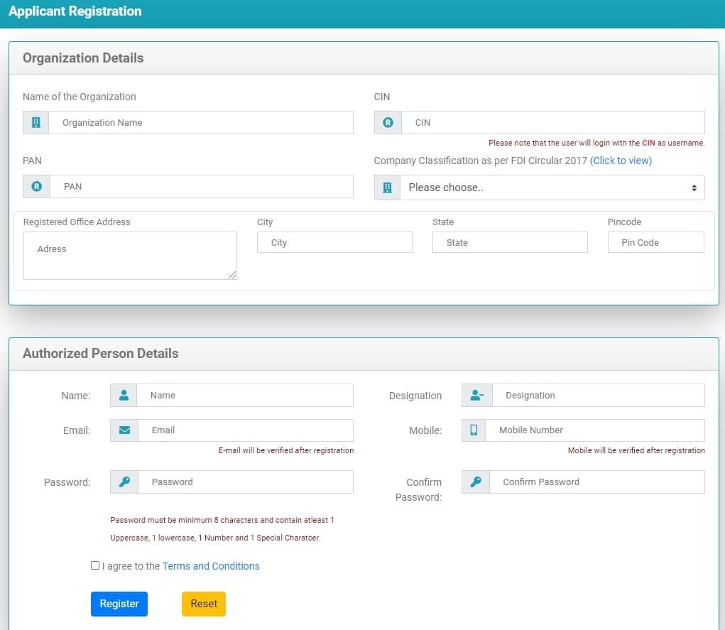Click inside the Pin Code field
725x630 pixels.
655,242
